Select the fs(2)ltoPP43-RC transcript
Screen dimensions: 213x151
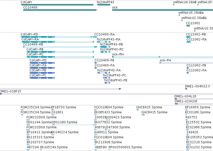[105, 52]
